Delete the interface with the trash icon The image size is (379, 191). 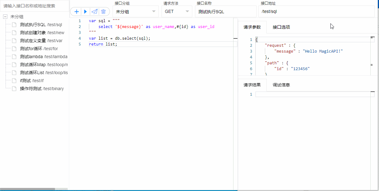103,12
